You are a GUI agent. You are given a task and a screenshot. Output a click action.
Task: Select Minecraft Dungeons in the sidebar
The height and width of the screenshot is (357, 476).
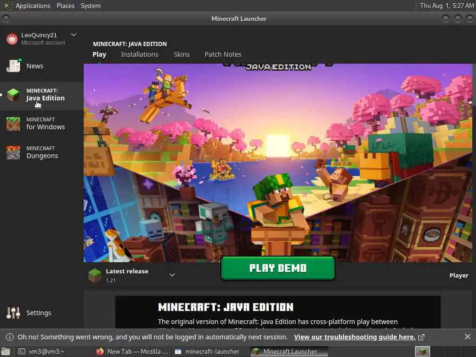42,152
